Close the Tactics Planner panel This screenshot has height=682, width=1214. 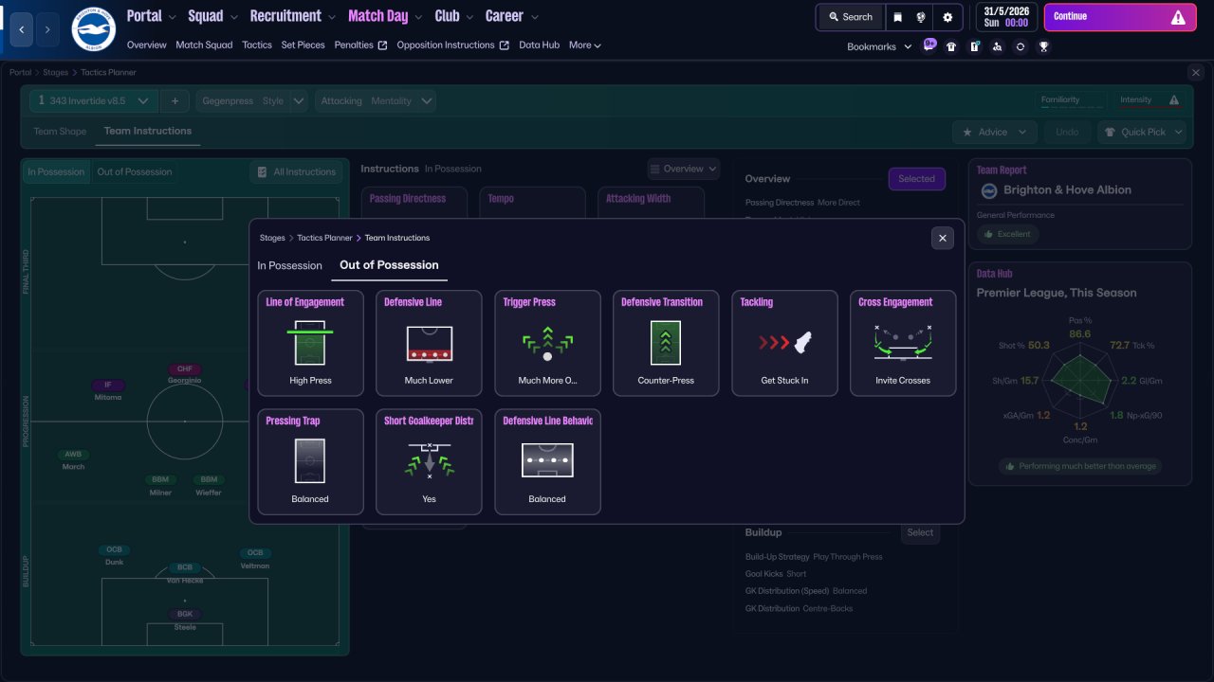(1195, 73)
